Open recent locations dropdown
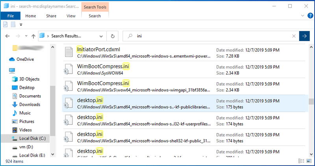 pyautogui.click(x=26, y=36)
